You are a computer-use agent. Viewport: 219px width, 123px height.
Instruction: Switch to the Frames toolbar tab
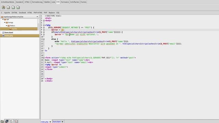(x=83, y=2)
